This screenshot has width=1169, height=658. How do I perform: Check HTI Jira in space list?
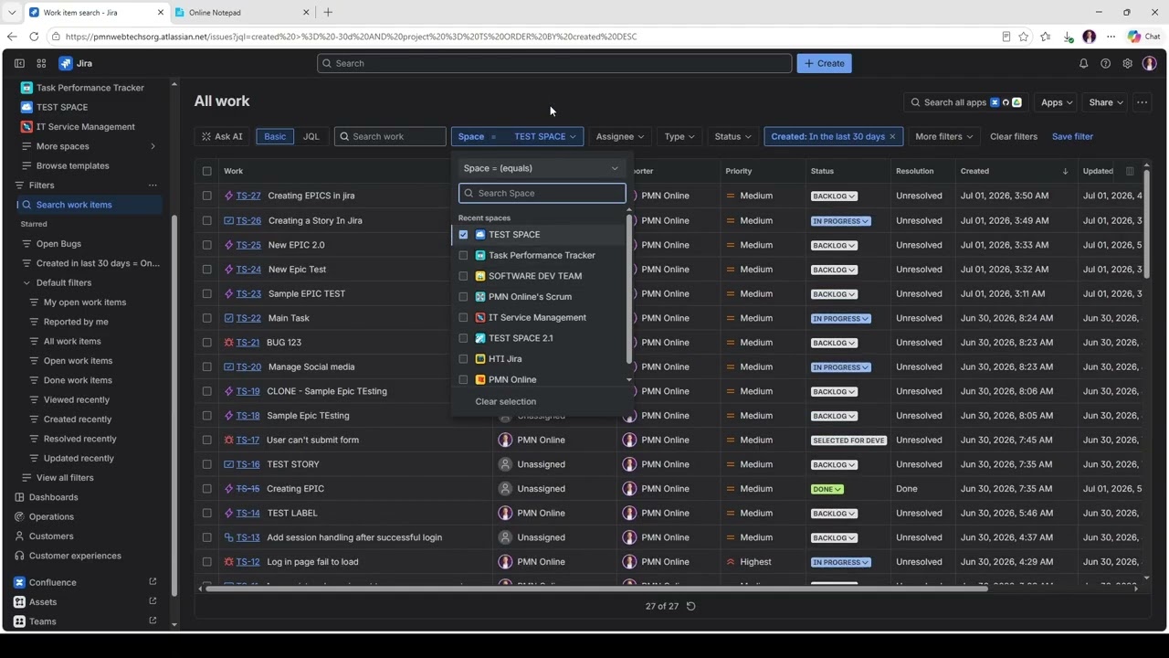463,359
